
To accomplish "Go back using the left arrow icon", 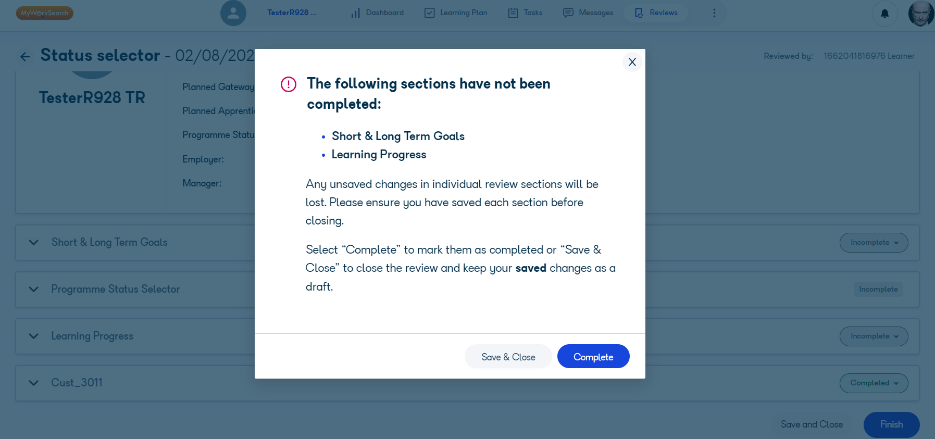I will coord(25,56).
